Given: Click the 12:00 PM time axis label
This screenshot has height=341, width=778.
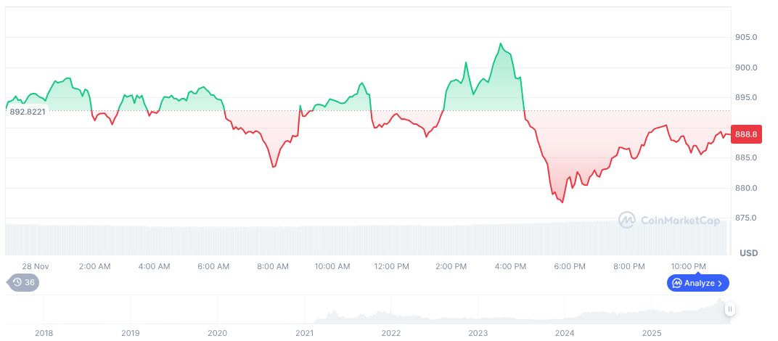Looking at the screenshot, I should coord(391,266).
